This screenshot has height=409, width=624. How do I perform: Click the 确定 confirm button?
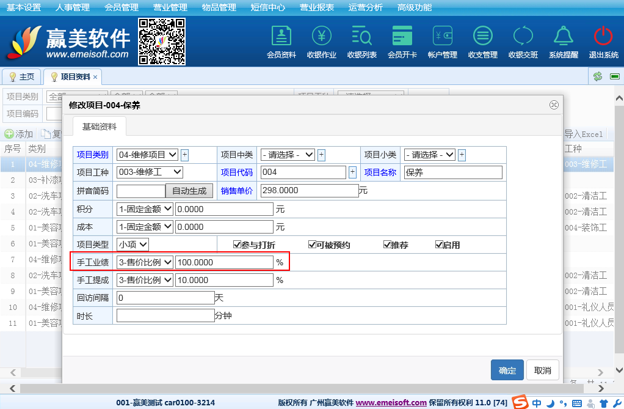click(507, 370)
